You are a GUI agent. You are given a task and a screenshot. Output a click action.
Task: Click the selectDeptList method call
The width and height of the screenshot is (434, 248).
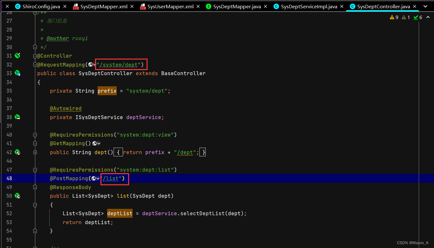(202, 213)
